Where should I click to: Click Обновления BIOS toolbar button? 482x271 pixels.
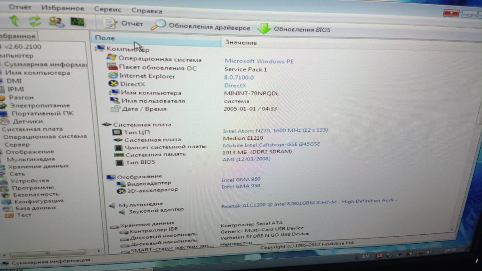point(294,29)
